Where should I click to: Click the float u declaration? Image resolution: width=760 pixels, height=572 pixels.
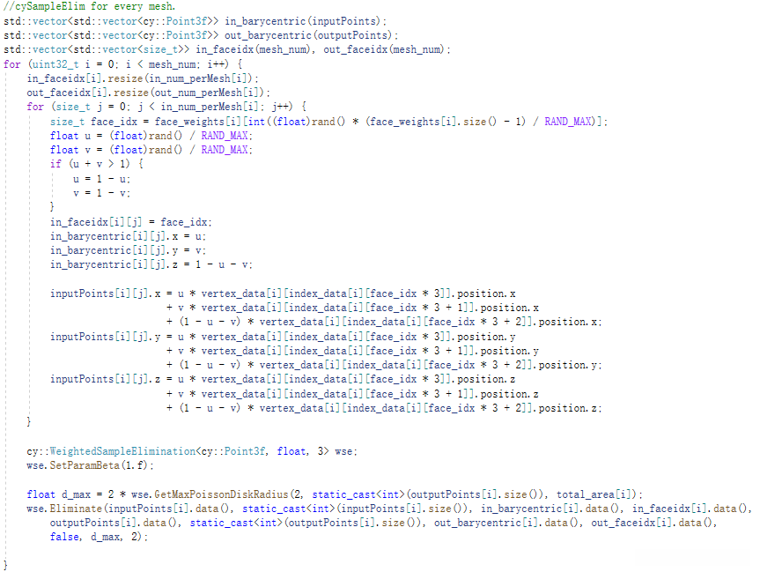click(151, 136)
